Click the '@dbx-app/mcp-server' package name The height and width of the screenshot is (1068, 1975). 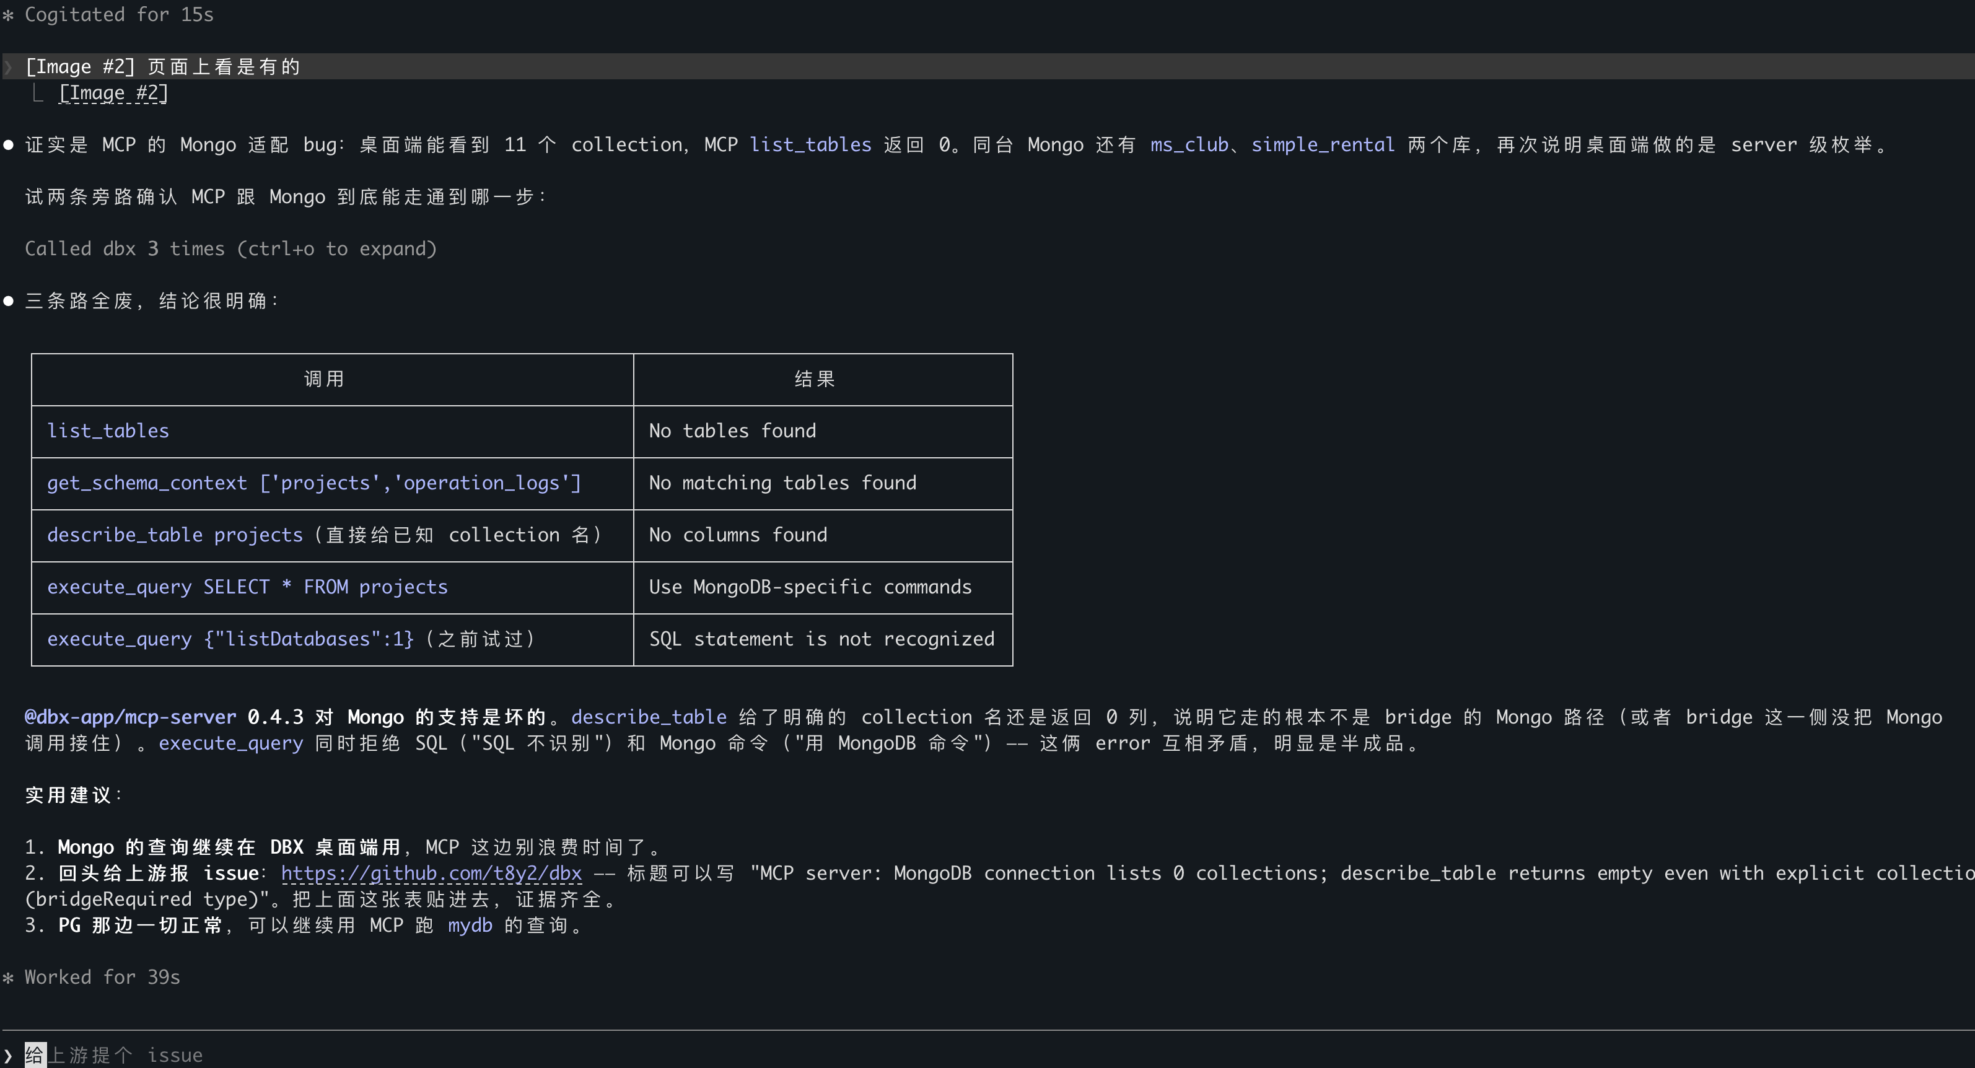pos(130,717)
